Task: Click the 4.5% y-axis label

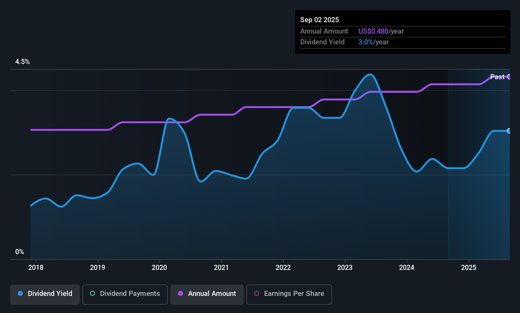Action: click(22, 62)
